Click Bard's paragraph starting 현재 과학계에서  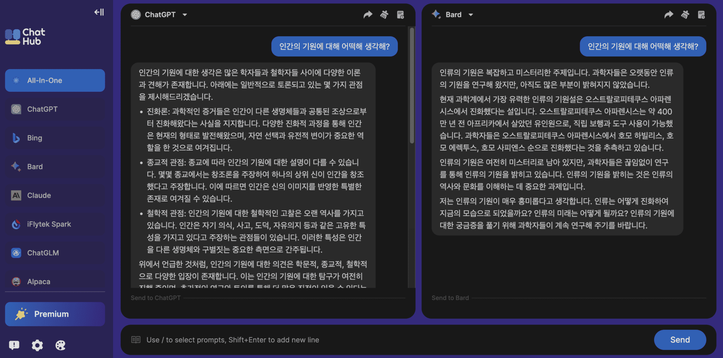tap(556, 123)
